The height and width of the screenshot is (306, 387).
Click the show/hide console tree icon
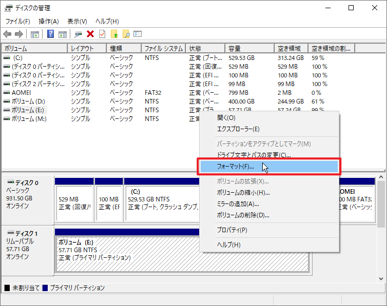[35, 34]
